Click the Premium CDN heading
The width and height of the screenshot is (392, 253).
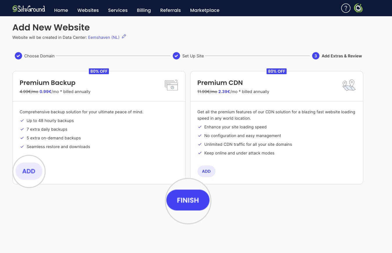coord(220,83)
